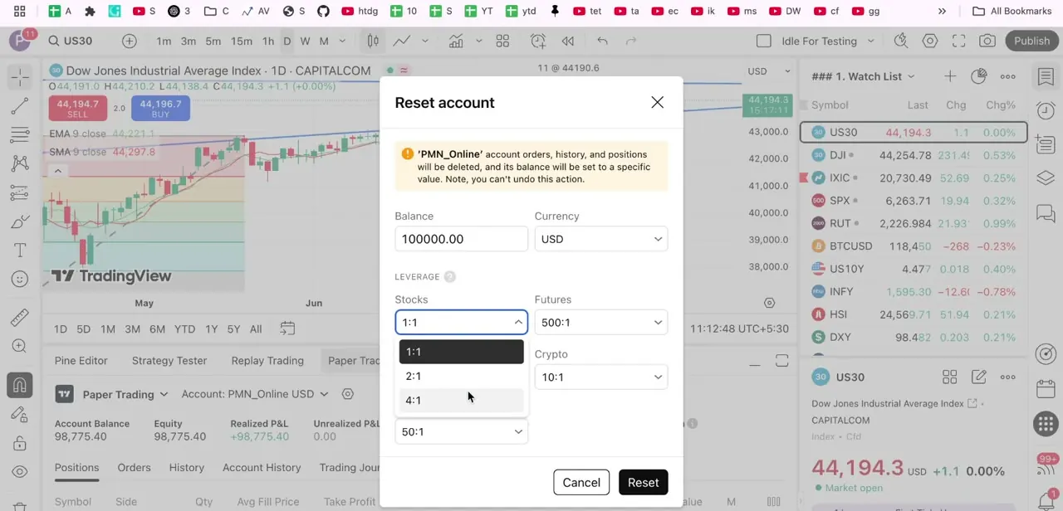The width and height of the screenshot is (1063, 511).
Task: Open the Strategy Tester tab
Action: click(169, 361)
